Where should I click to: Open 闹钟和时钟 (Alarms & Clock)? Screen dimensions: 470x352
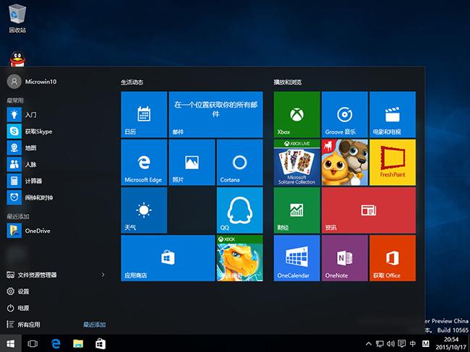(57, 197)
